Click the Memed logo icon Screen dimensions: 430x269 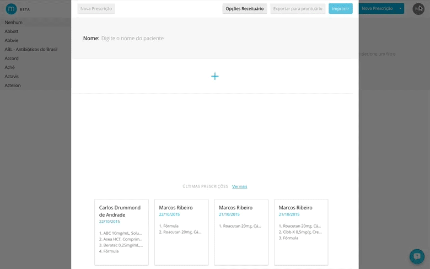(11, 9)
